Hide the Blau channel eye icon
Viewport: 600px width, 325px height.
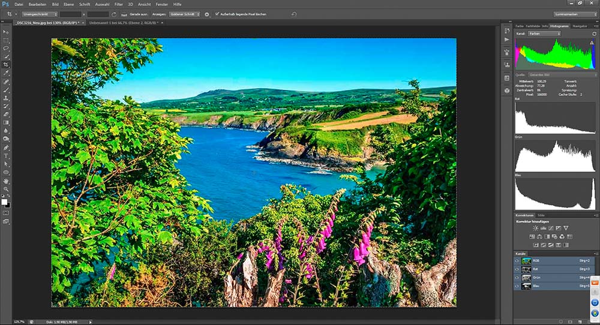pyautogui.click(x=517, y=286)
